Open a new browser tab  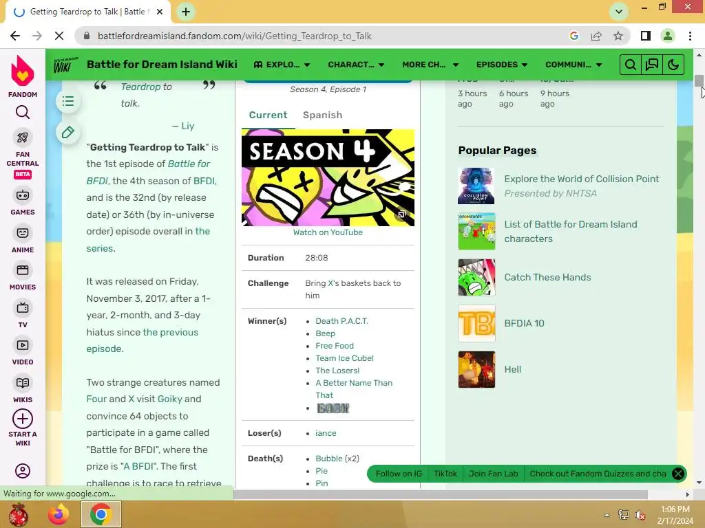coord(186,12)
